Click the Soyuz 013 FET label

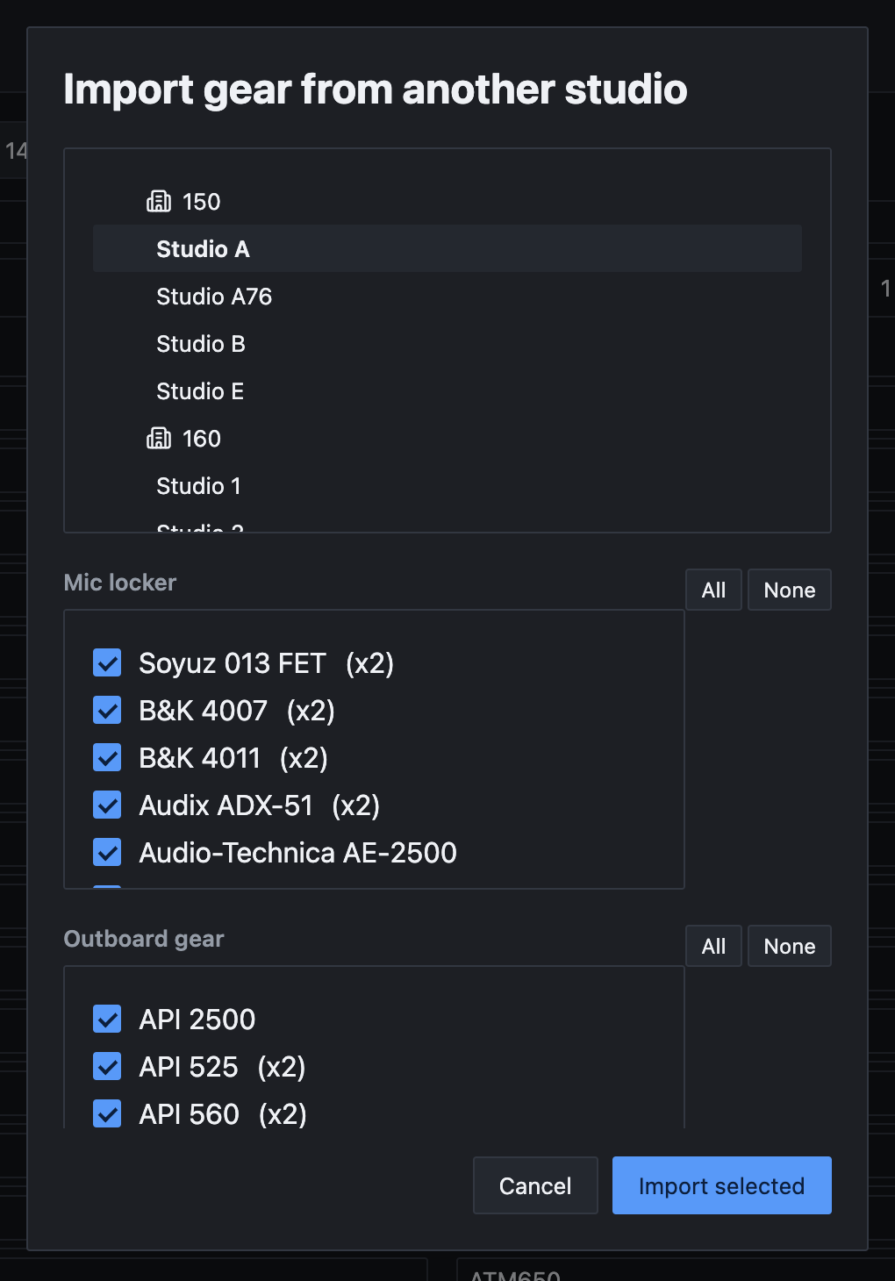pos(233,663)
